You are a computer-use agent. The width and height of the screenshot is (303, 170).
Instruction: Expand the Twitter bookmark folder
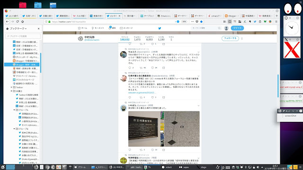[11, 87]
